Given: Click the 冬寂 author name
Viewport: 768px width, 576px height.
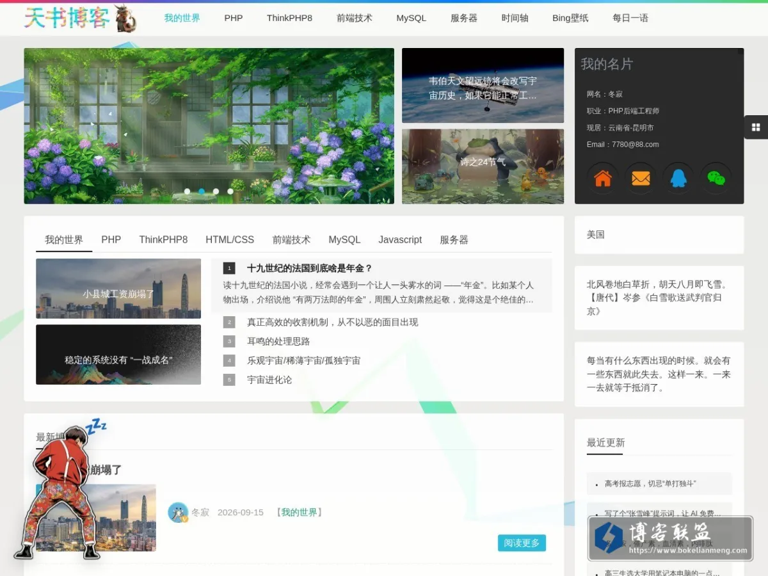Looking at the screenshot, I should 200,512.
